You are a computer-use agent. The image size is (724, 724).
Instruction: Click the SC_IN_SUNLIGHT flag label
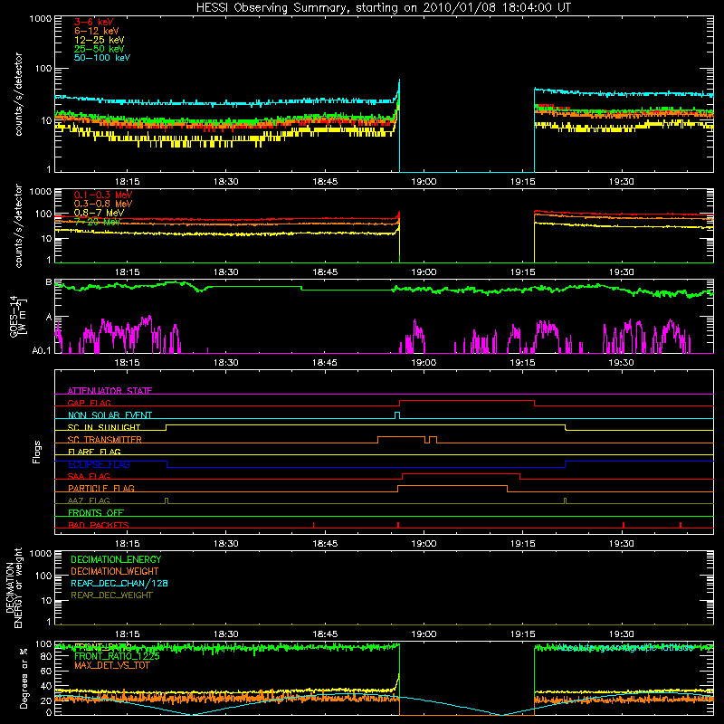click(x=104, y=427)
